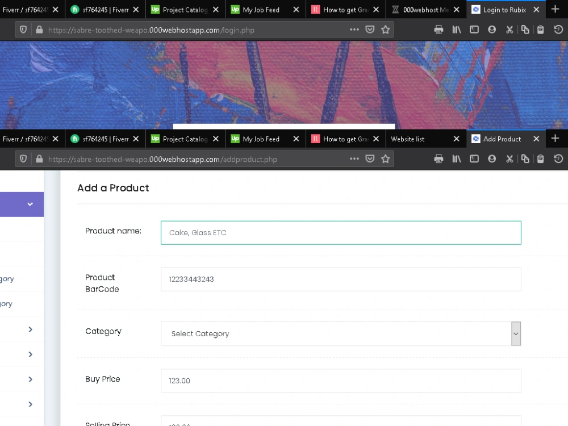The height and width of the screenshot is (426, 568).
Task: Open History icon in lower browser toolbar
Action: [x=558, y=158]
